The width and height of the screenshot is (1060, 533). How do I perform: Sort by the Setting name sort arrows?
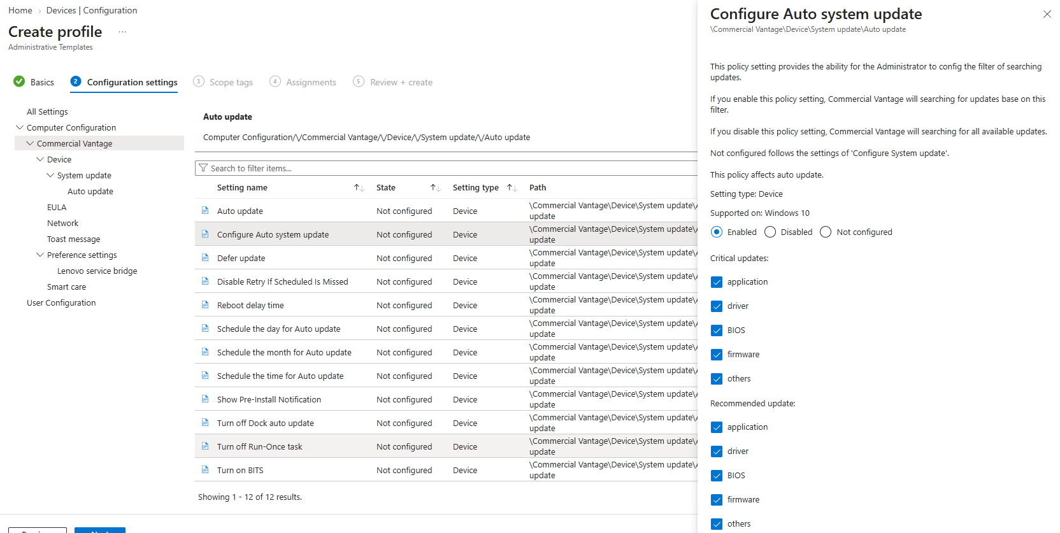(359, 188)
